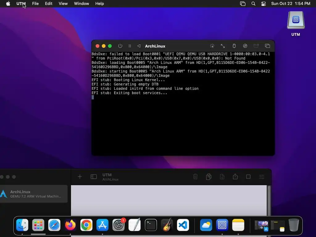Open App Store from the Dock
The image size is (316, 237).
(102, 225)
